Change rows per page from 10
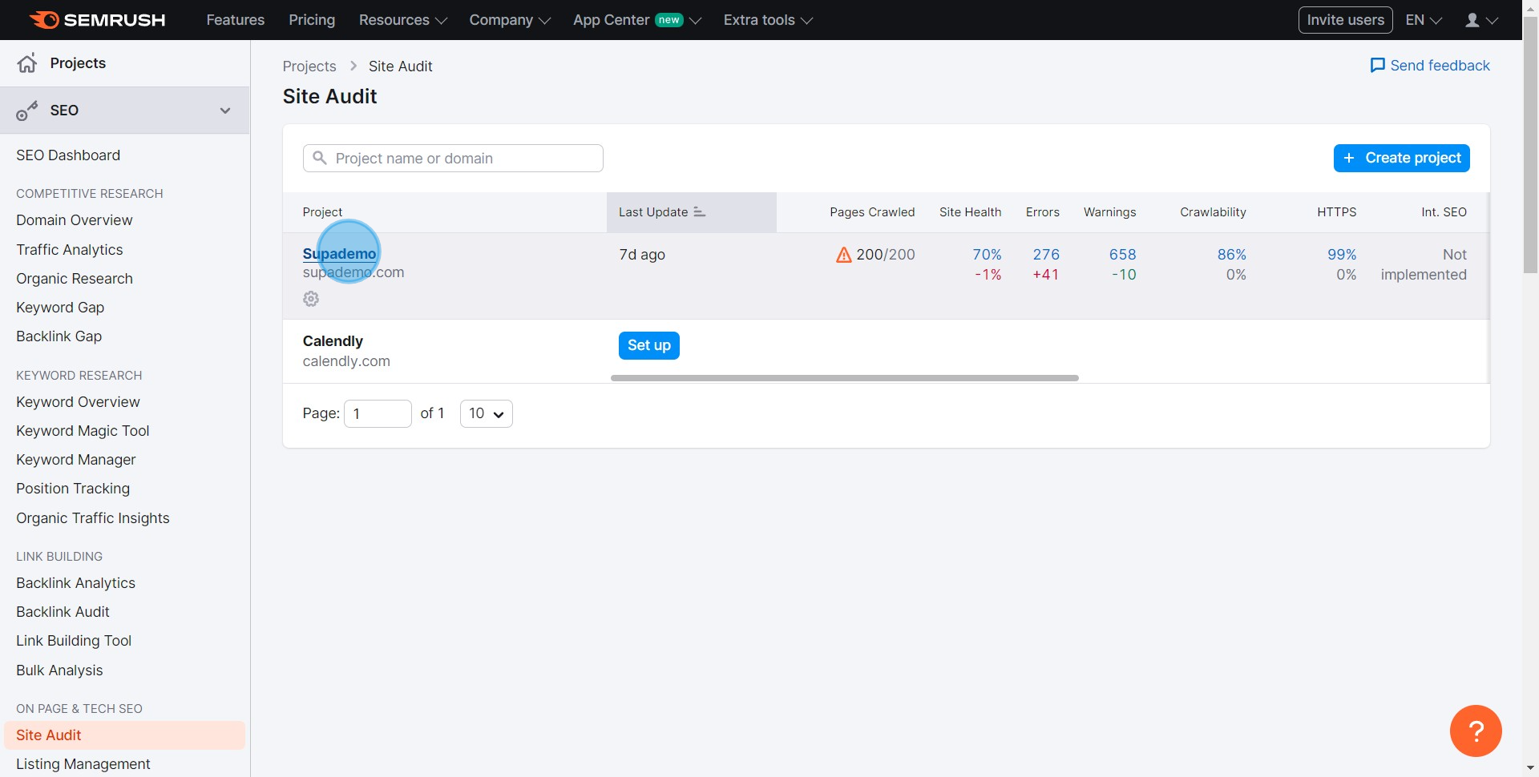The width and height of the screenshot is (1539, 777). [x=486, y=413]
